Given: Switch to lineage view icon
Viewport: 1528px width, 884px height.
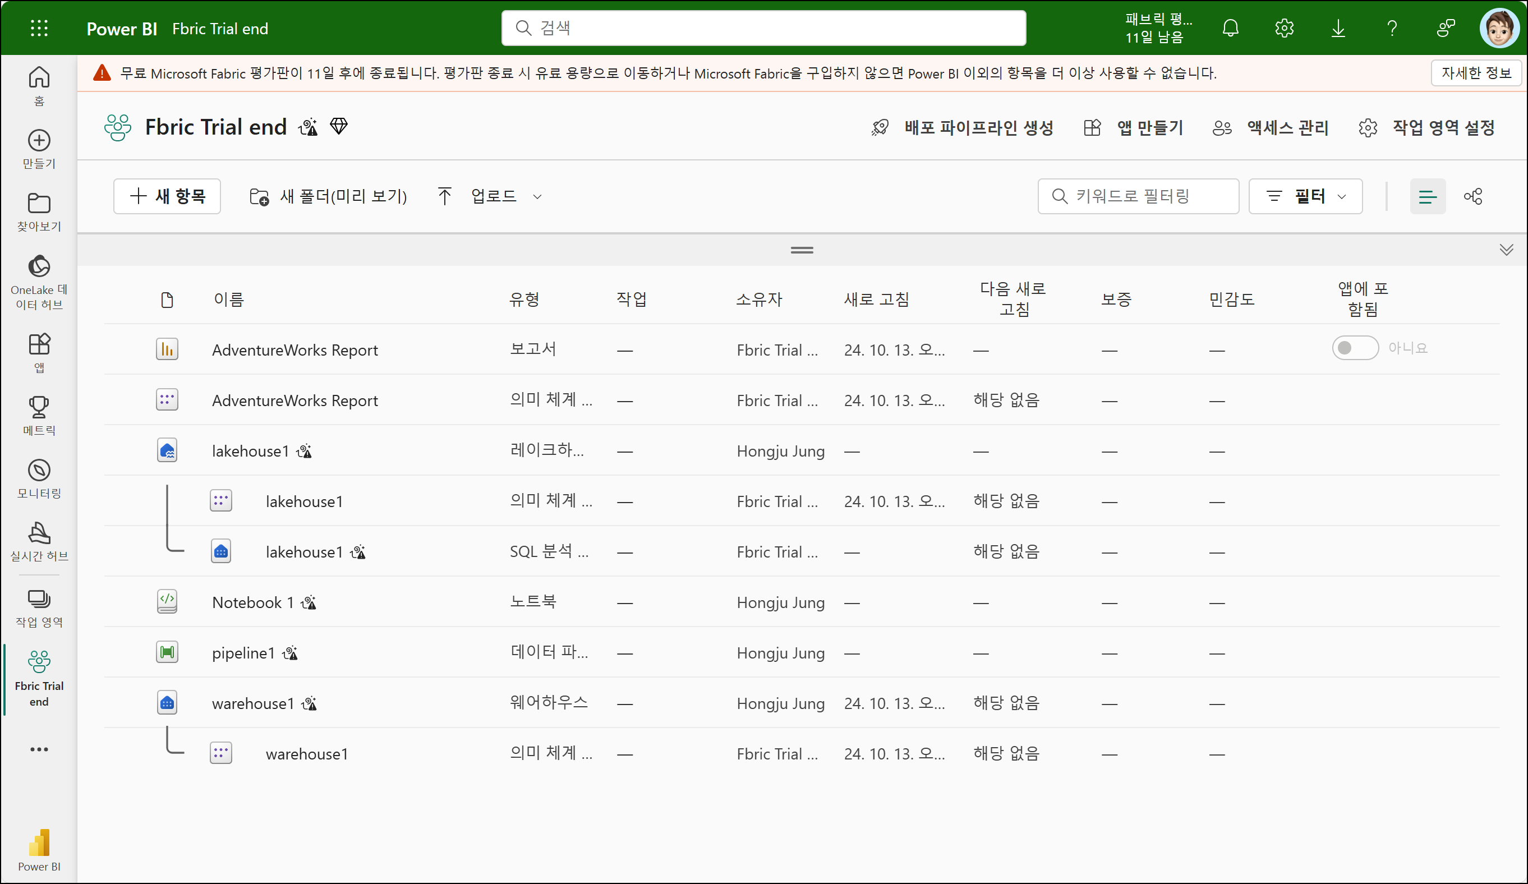Looking at the screenshot, I should click(x=1473, y=196).
